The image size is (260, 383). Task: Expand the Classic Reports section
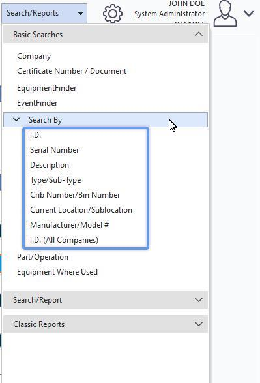[x=106, y=324]
